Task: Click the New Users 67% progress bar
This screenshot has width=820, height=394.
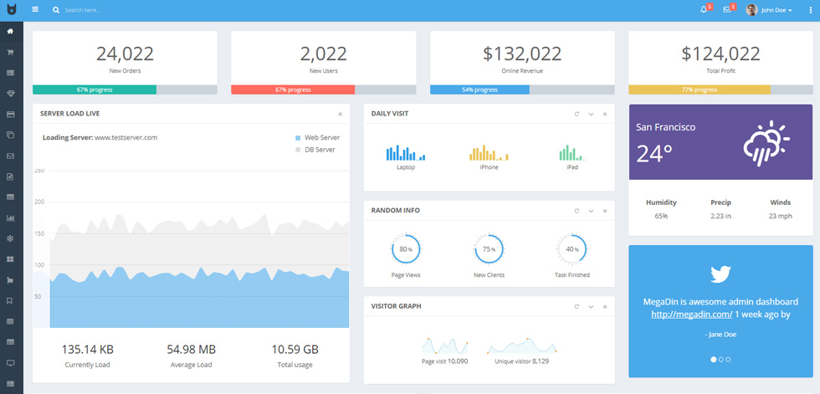Action: [x=323, y=90]
